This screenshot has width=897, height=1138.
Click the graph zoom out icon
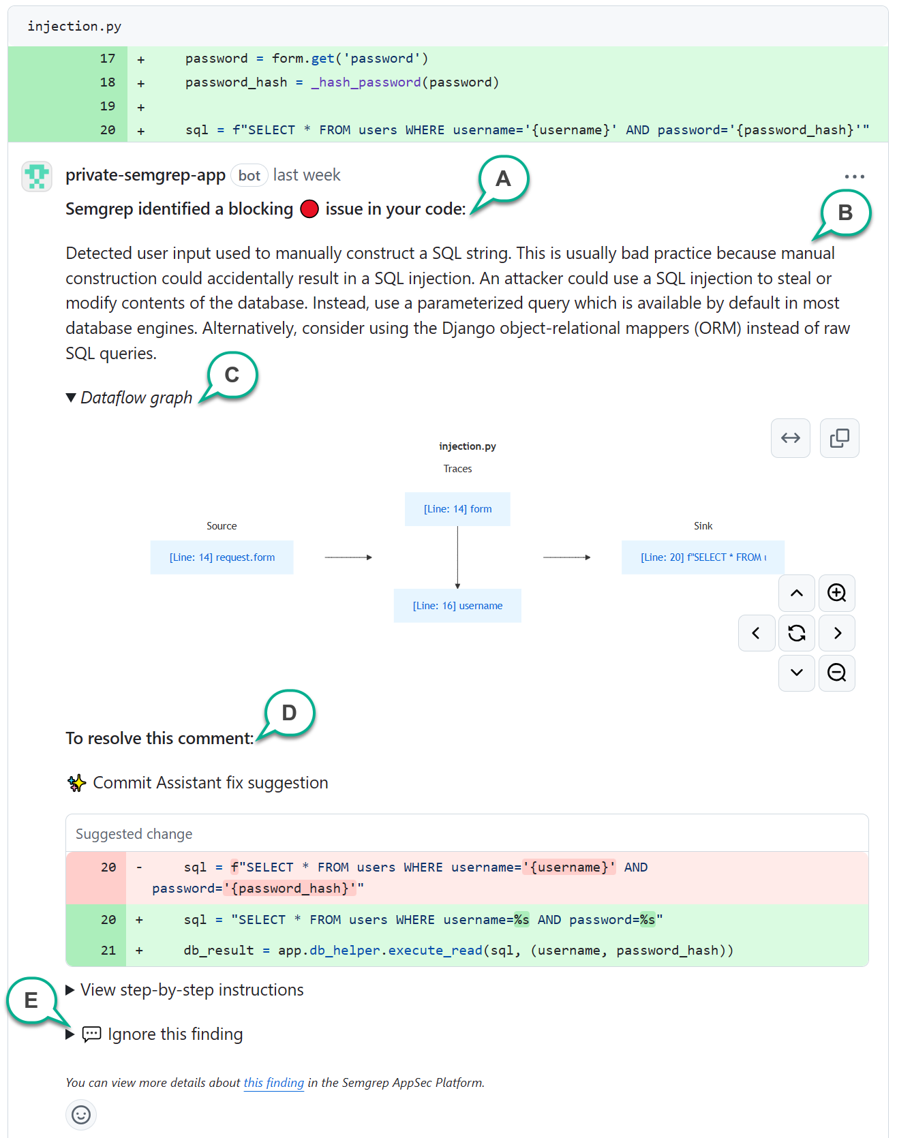836,673
